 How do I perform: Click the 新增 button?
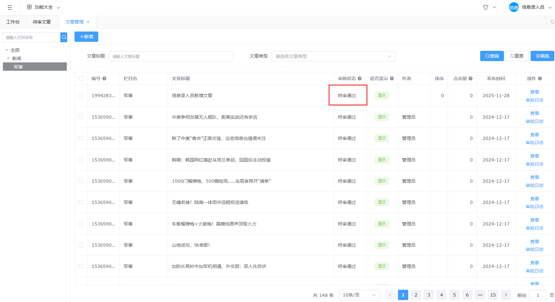coord(86,37)
